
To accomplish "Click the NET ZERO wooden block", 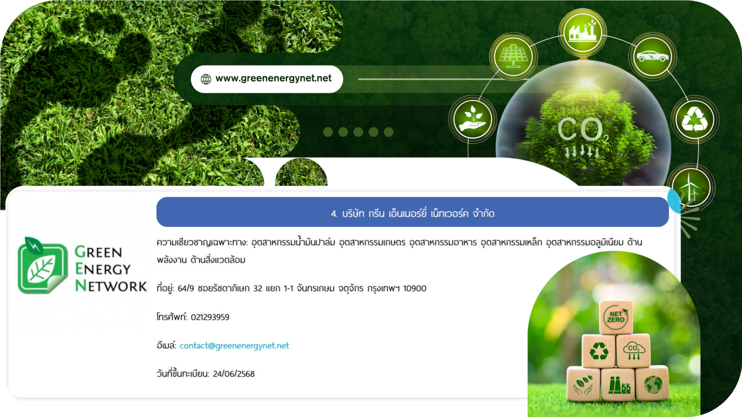I will [616, 317].
